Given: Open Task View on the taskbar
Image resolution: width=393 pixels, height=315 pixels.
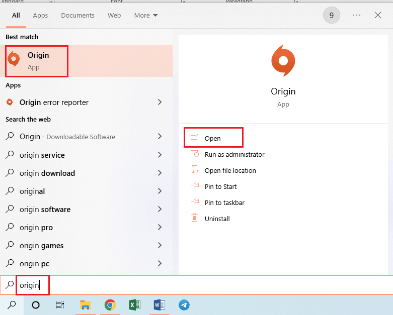Looking at the screenshot, I should (x=60, y=305).
